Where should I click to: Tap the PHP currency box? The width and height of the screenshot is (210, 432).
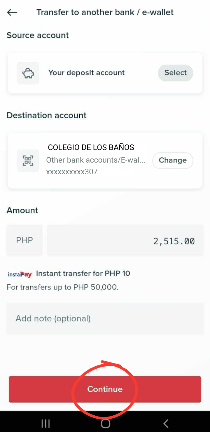tap(24, 241)
